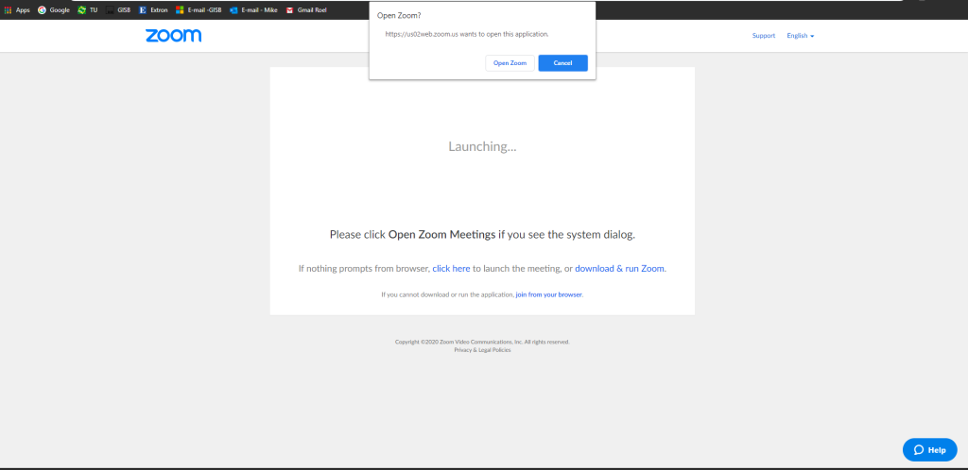
Task: Open the Extron bookmark
Action: pos(153,9)
